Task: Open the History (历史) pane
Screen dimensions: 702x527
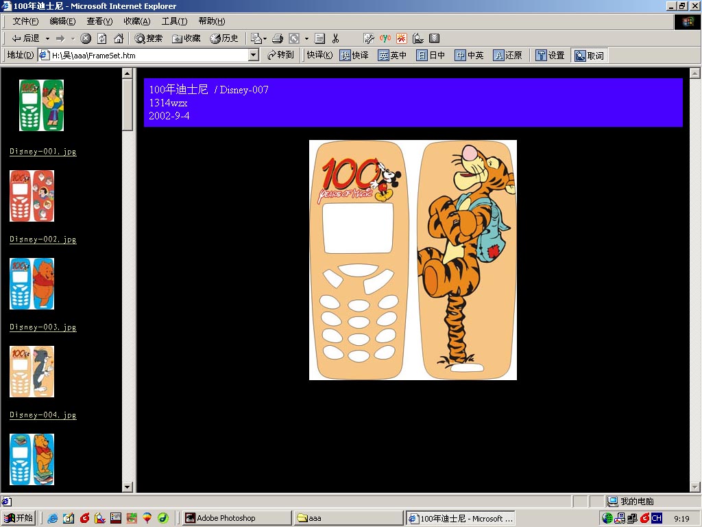Action: (x=224, y=38)
